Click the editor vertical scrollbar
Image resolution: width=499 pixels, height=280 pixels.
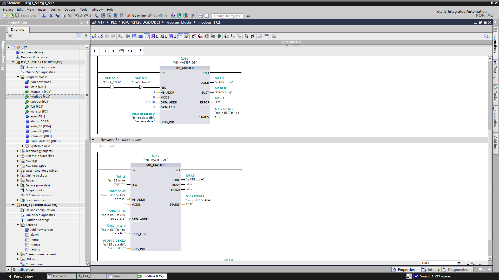490,185
